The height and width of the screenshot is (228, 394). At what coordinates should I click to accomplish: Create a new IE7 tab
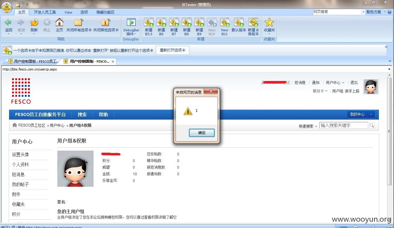click(174, 22)
